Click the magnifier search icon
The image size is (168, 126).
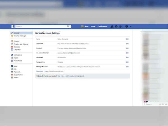click(68, 26)
